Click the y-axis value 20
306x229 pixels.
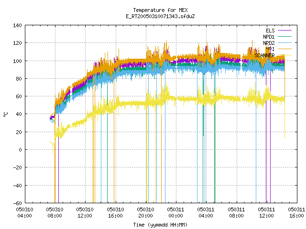[19, 132]
